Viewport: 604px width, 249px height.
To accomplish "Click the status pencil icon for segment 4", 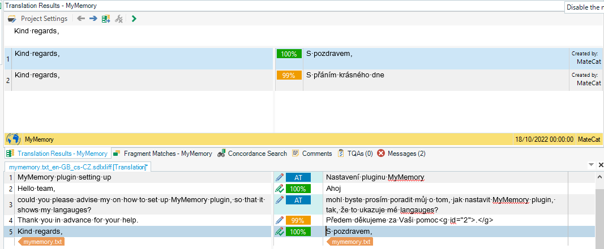I will pos(279,220).
